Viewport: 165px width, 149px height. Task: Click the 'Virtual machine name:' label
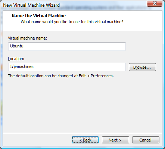pyautogui.click(x=28, y=38)
